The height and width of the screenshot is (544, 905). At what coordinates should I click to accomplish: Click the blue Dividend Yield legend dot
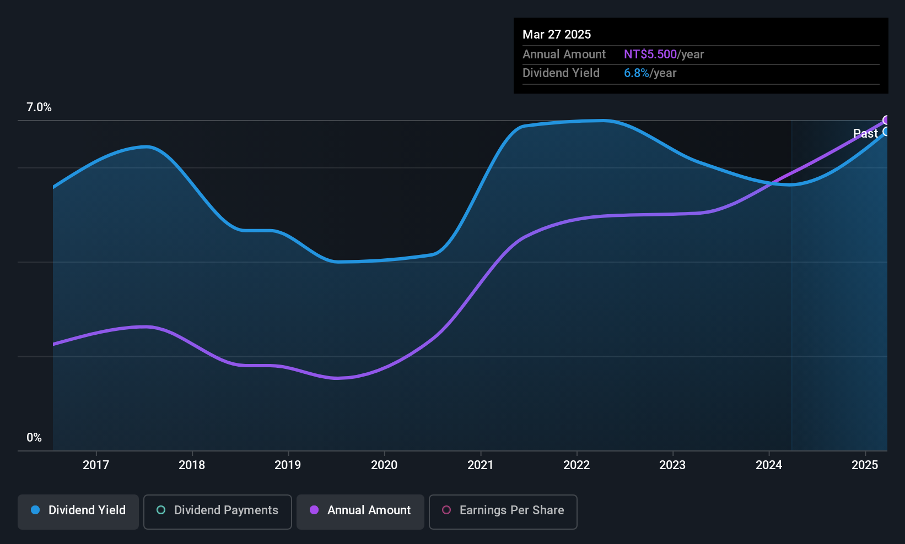pyautogui.click(x=35, y=510)
